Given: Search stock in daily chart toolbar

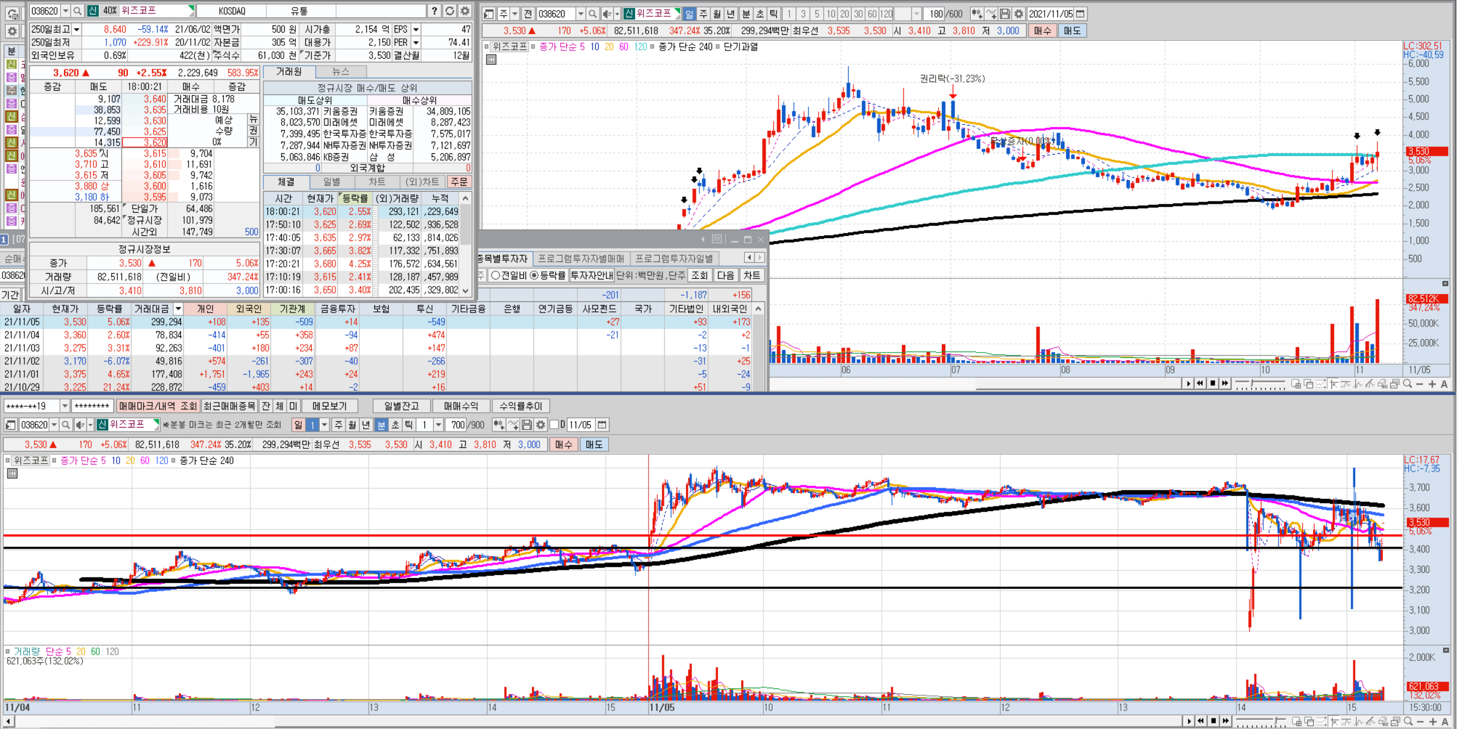Looking at the screenshot, I should (592, 13).
